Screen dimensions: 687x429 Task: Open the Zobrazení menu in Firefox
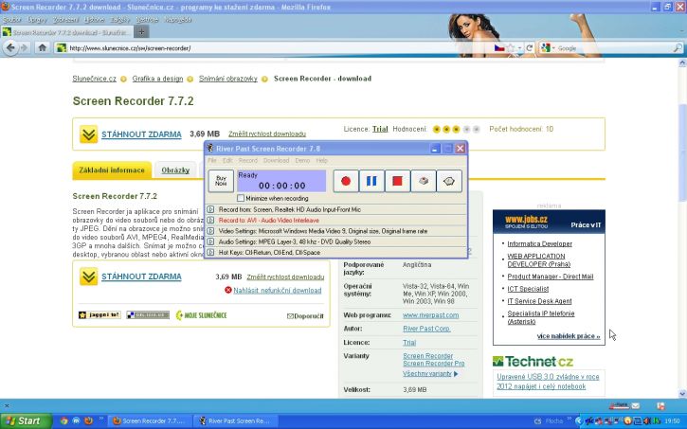pos(65,20)
